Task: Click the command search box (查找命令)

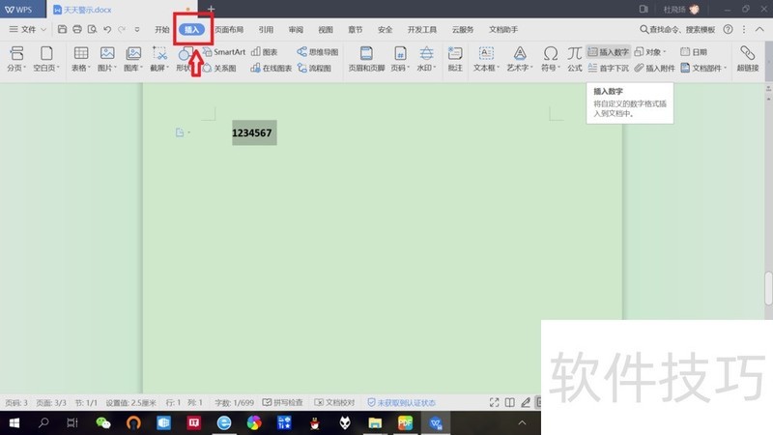Action: 677,30
